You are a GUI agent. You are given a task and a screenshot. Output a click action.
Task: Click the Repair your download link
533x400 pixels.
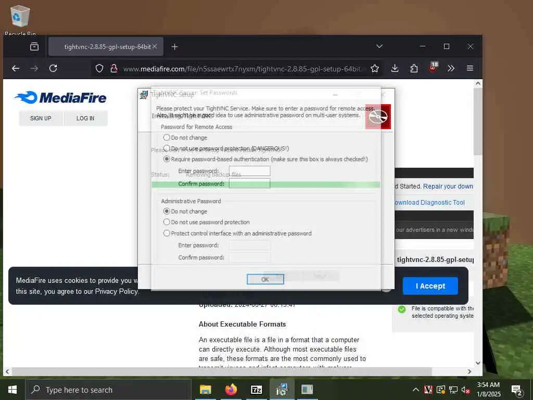point(448,186)
